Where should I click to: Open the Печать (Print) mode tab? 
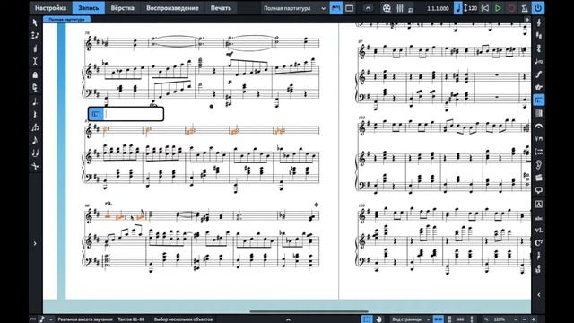(x=221, y=8)
